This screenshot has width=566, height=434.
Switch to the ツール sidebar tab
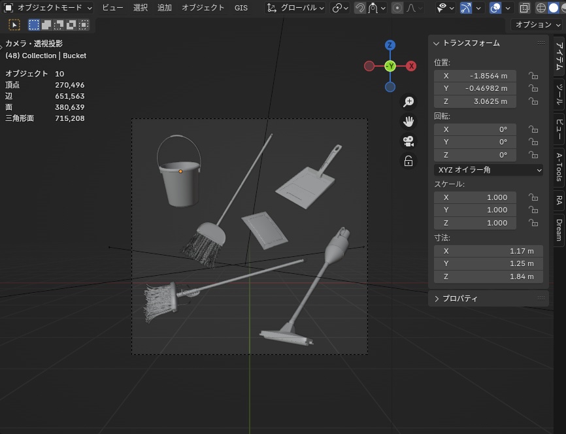click(559, 96)
